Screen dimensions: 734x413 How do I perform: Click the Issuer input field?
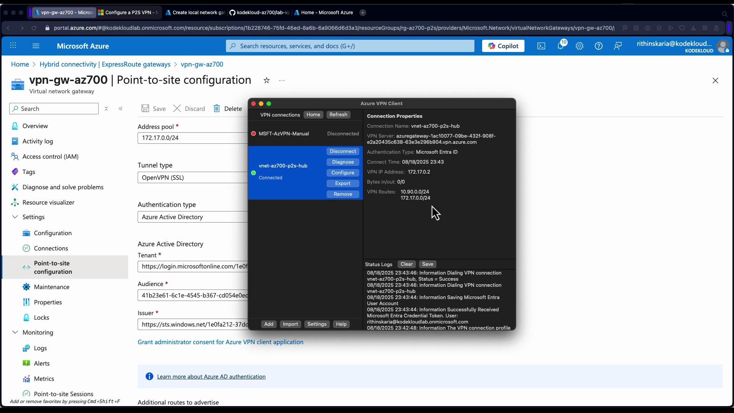193,324
